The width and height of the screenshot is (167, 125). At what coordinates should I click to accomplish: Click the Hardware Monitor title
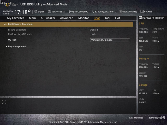click(x=153, y=18)
